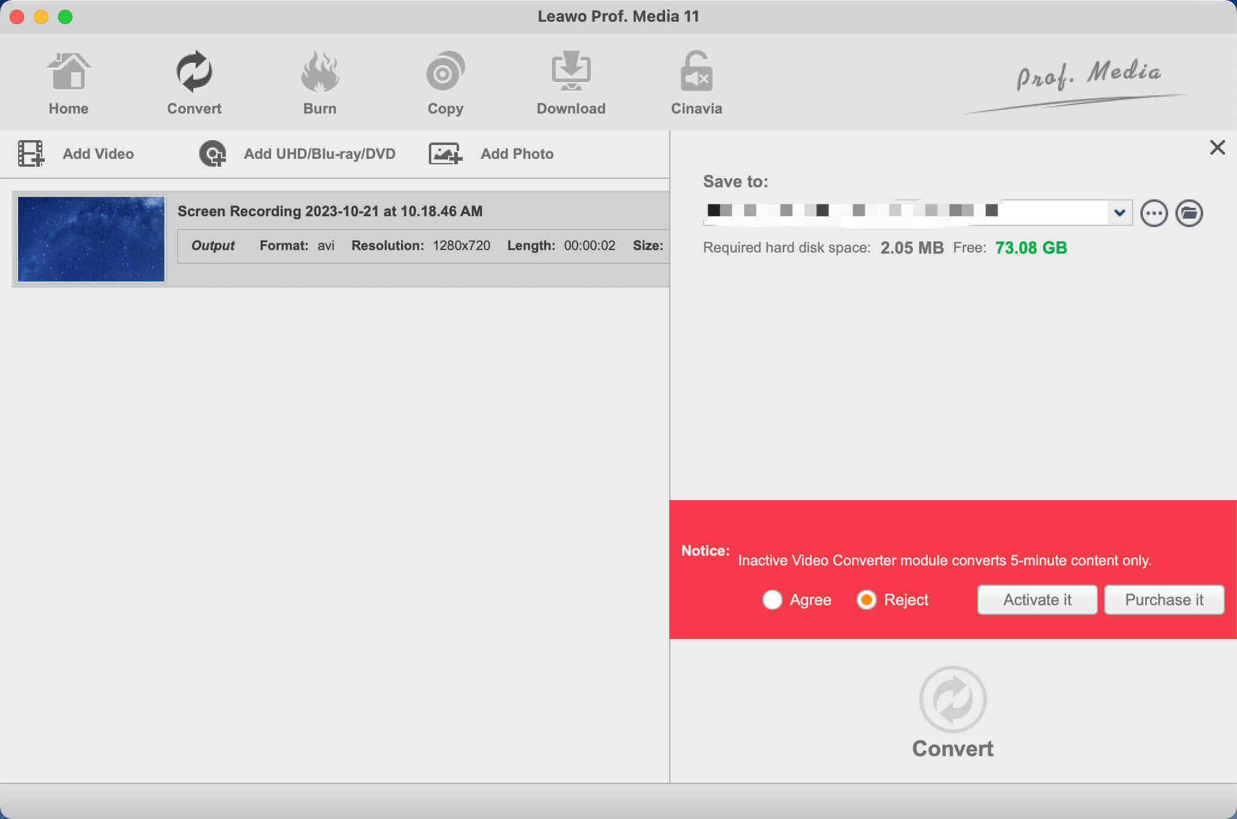Screen dimensions: 1237x819
Task: Open the Home screen
Action: point(68,82)
